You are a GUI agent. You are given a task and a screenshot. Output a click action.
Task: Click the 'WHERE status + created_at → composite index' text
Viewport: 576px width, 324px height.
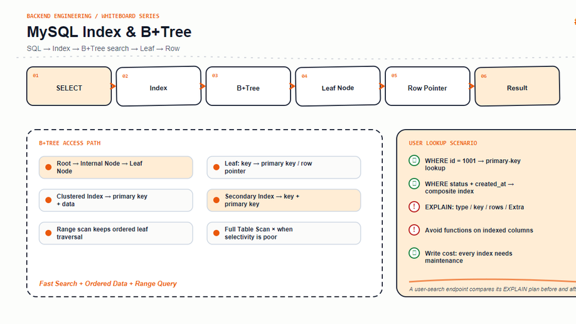click(470, 187)
